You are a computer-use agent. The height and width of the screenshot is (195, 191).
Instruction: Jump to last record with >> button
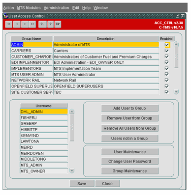[x=32, y=24]
